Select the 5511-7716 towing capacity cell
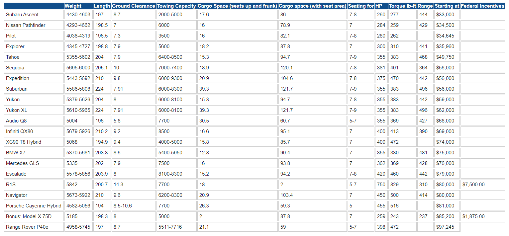 click(176, 227)
